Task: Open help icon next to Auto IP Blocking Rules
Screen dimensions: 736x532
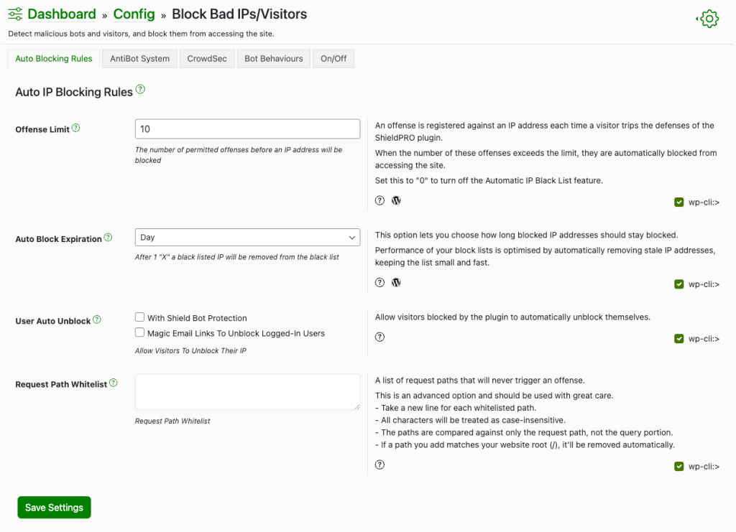Action: (x=140, y=89)
